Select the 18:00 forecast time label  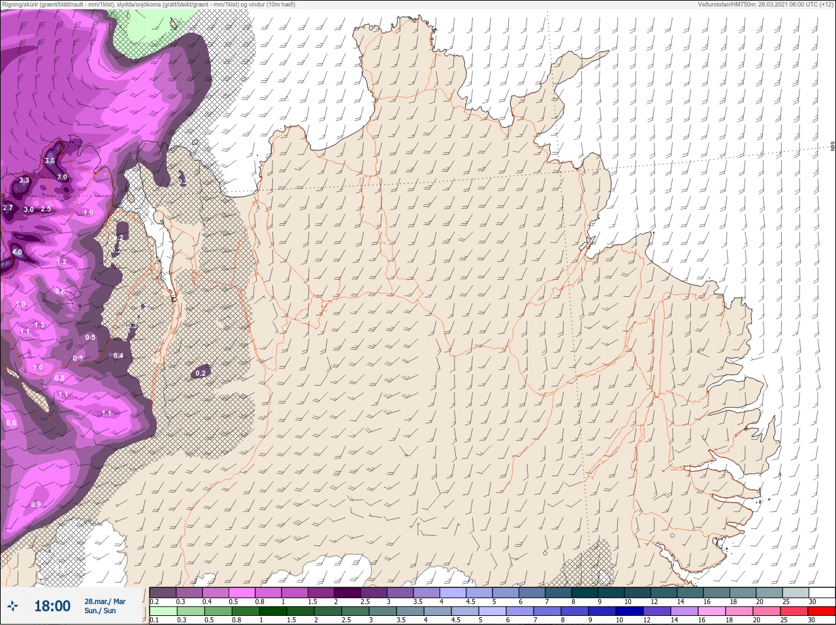click(x=52, y=606)
